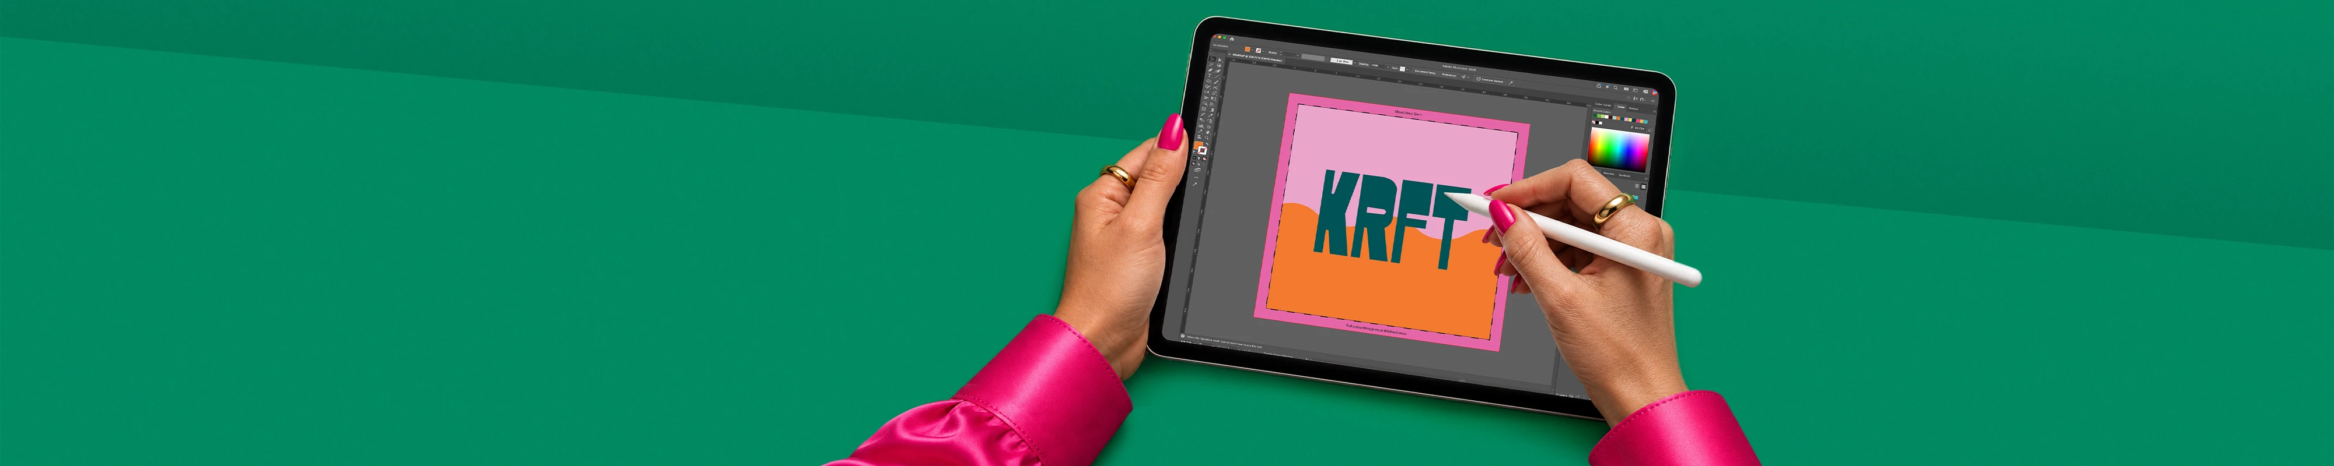The height and width of the screenshot is (466, 2334).
Task: Click the Preferences button
Action: click(1449, 74)
